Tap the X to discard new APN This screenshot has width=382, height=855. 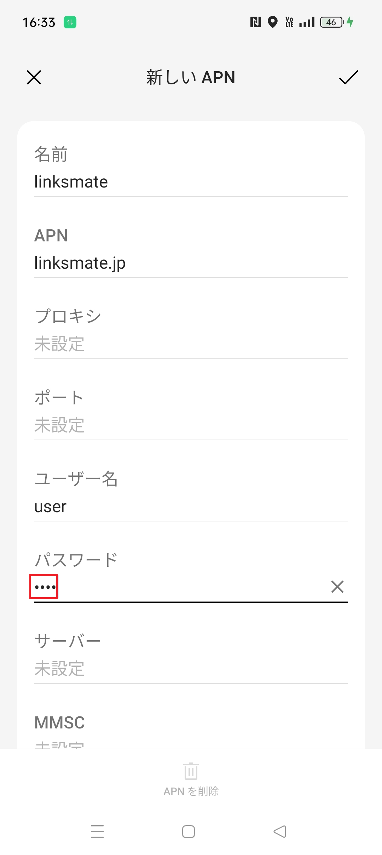pyautogui.click(x=34, y=77)
